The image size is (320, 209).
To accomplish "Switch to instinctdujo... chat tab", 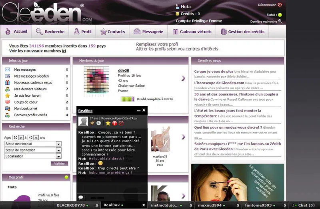I will [165, 205].
